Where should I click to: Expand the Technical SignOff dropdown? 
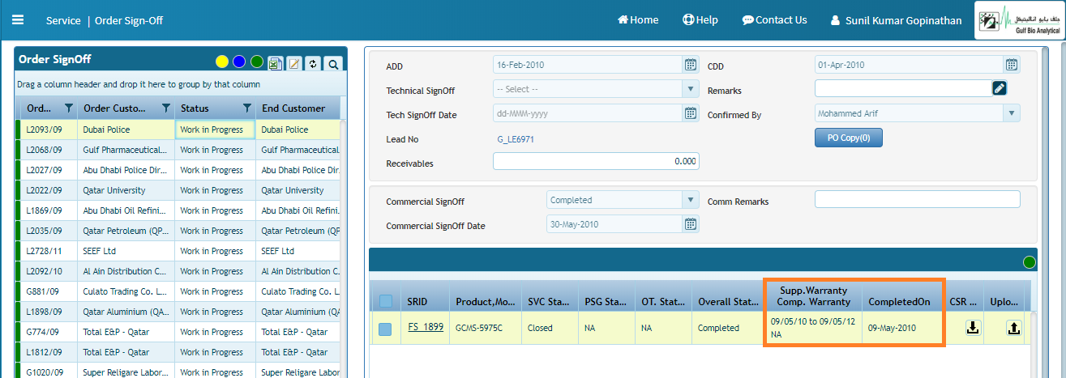click(x=691, y=89)
